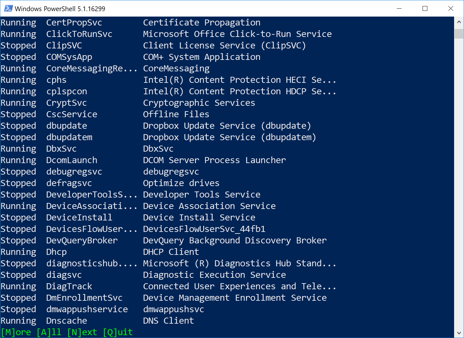464x338 pixels.
Task: Minimize the PowerShell window
Action: coord(399,9)
